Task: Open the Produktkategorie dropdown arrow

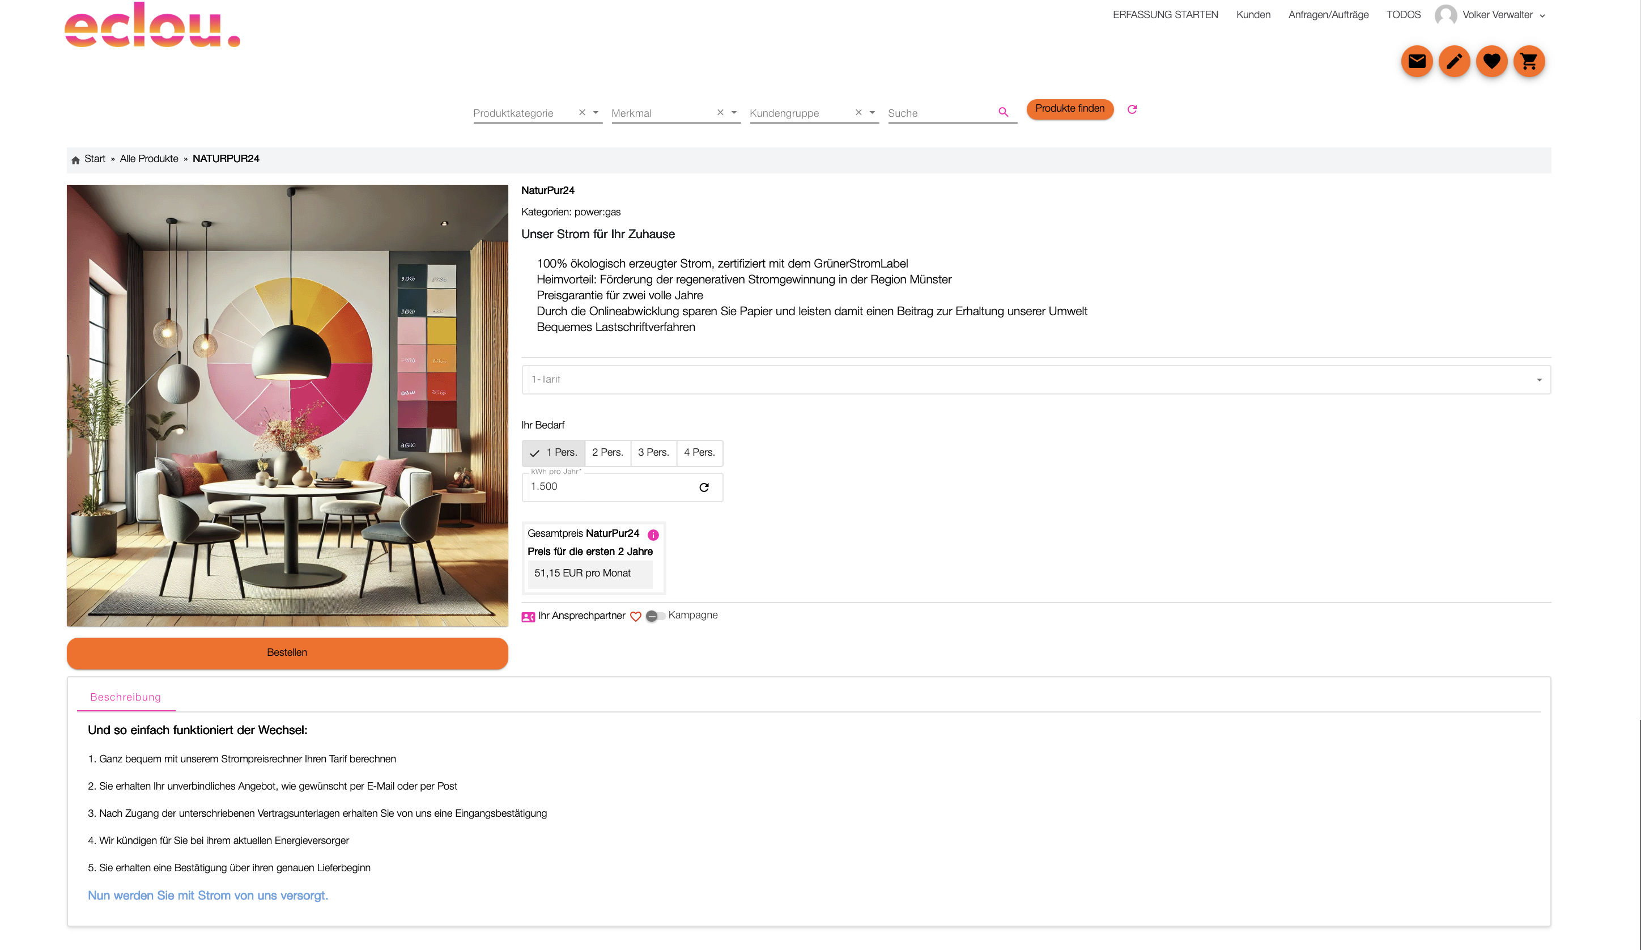Action: click(595, 113)
